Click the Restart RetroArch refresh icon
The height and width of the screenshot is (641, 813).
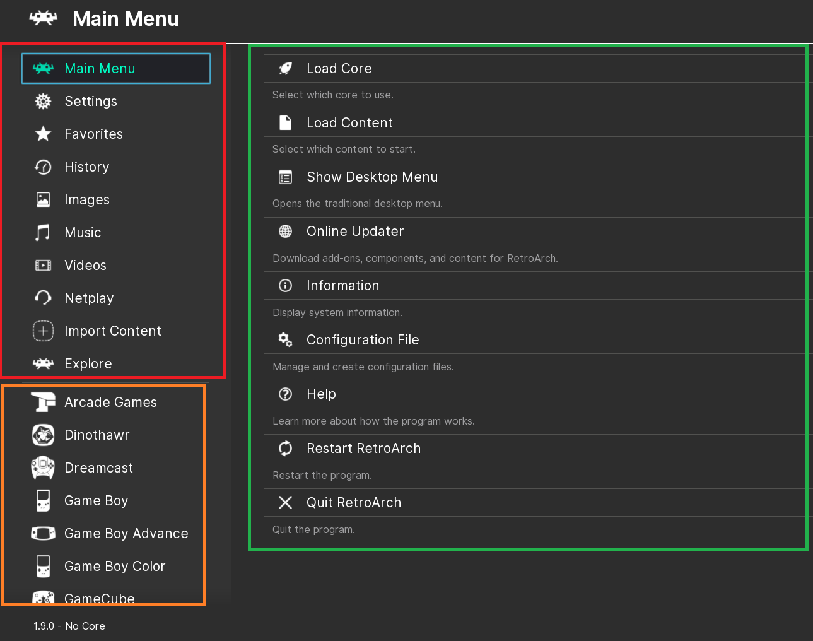click(286, 449)
